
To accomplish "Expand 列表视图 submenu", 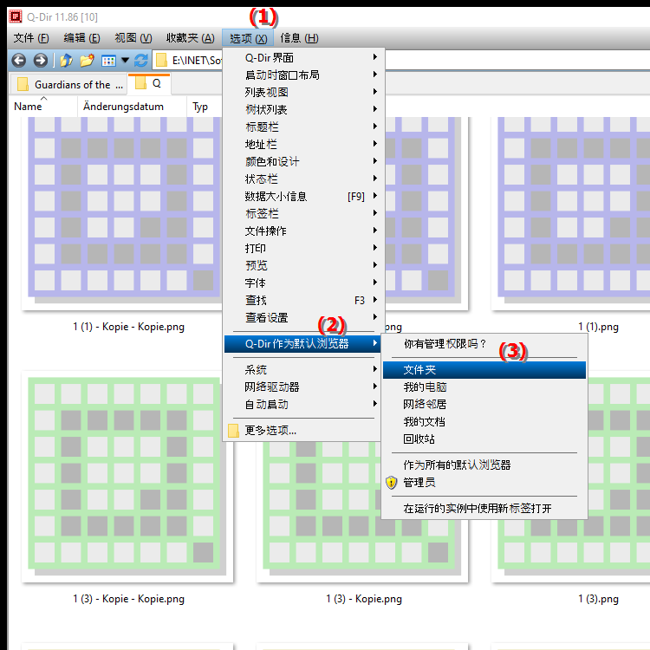I will tap(304, 92).
